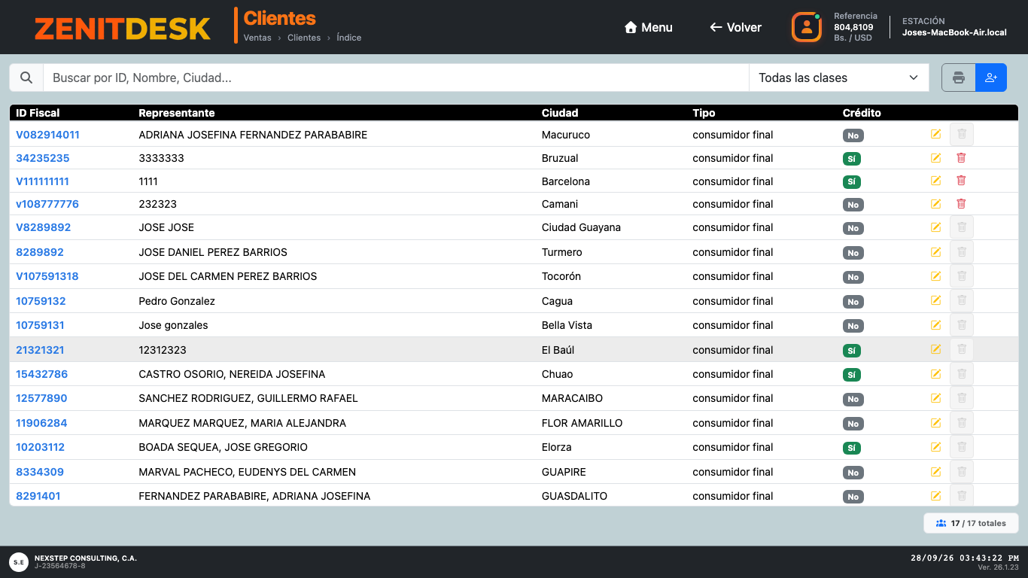Edit the El Baúl client row
The image size is (1028, 578).
click(935, 349)
